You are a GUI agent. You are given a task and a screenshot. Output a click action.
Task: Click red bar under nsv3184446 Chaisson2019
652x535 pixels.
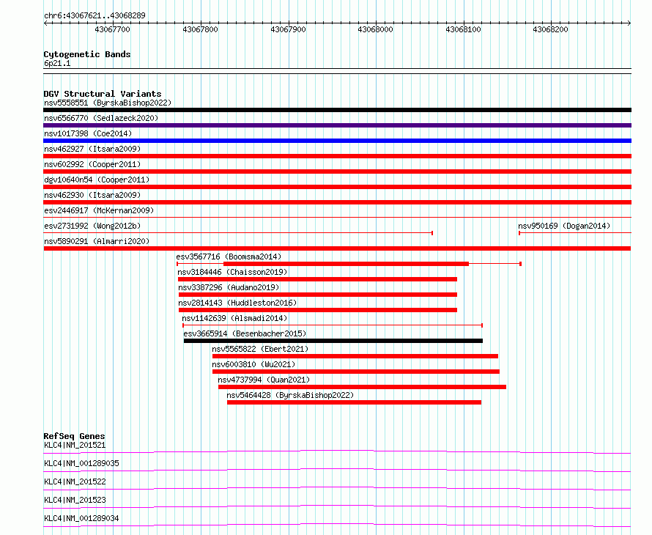pos(318,279)
